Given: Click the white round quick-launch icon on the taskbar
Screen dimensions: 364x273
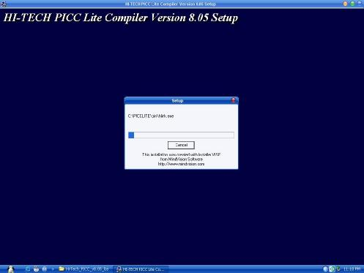Looking at the screenshot, I should click(x=36, y=269).
